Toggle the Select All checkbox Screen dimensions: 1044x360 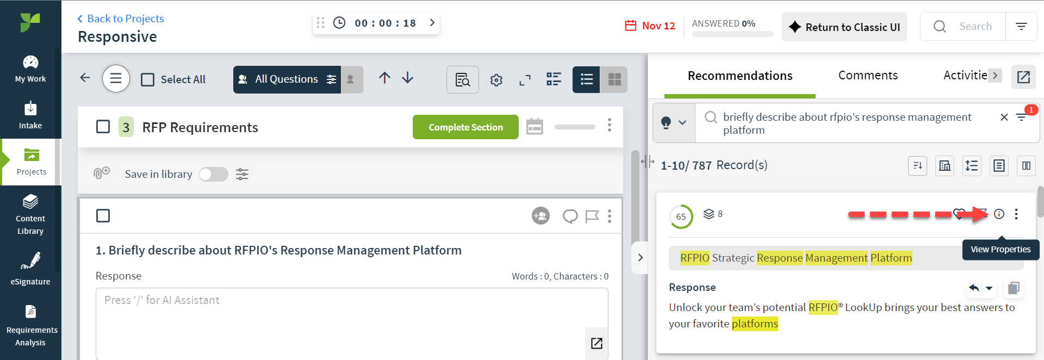coord(147,79)
